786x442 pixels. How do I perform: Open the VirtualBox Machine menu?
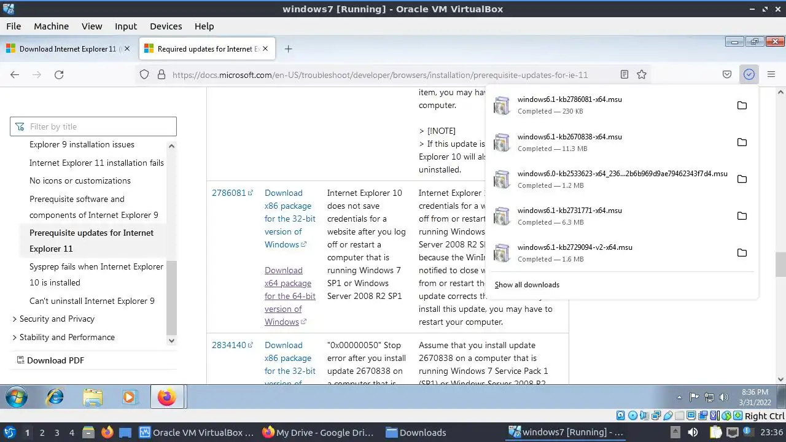coord(51,26)
